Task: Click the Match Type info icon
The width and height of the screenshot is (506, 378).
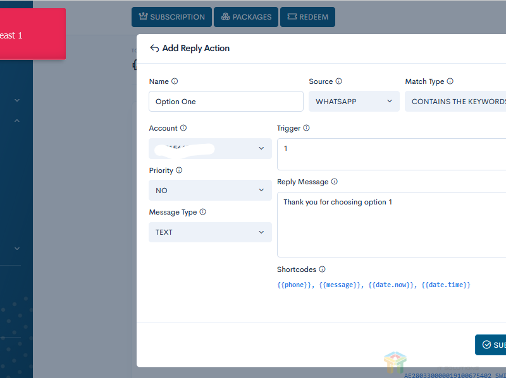Action: coord(450,81)
